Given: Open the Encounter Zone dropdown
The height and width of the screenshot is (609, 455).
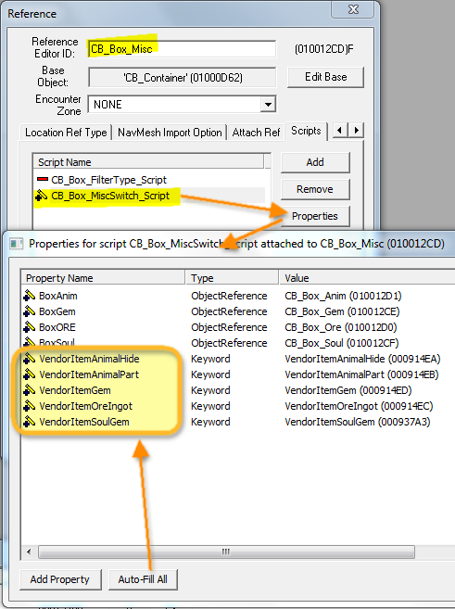Looking at the screenshot, I should pos(268,105).
